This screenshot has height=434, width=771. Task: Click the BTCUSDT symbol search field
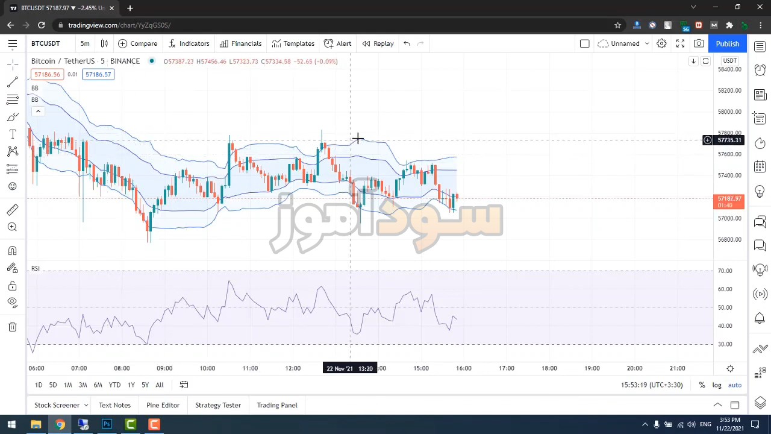click(x=46, y=43)
